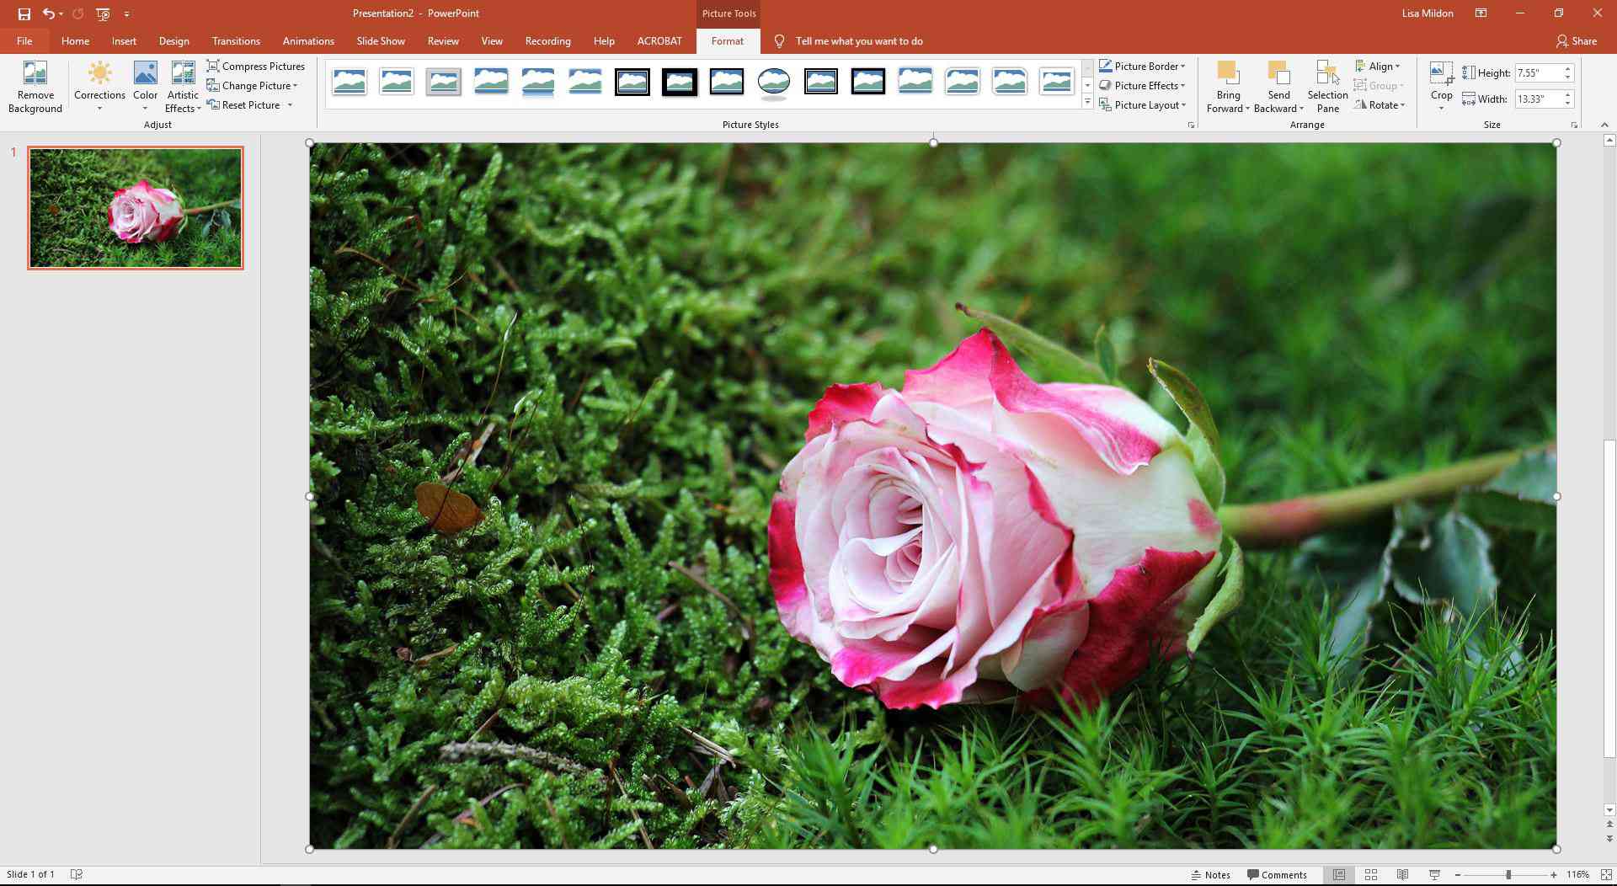Click the Save icon in quick access toolbar
Image resolution: width=1617 pixels, height=886 pixels.
(x=24, y=13)
